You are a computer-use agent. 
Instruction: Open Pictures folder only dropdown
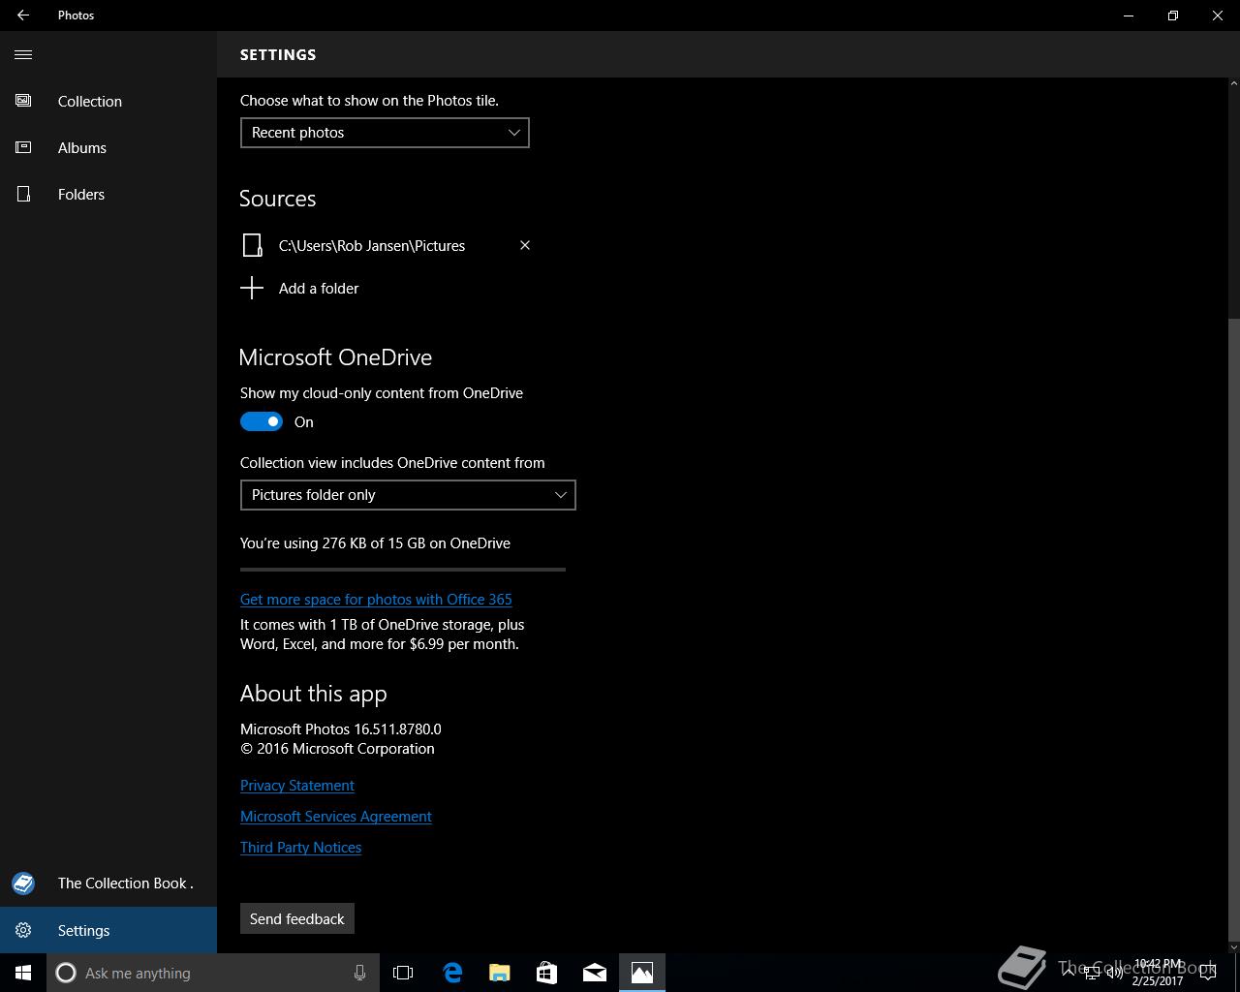[x=408, y=495]
